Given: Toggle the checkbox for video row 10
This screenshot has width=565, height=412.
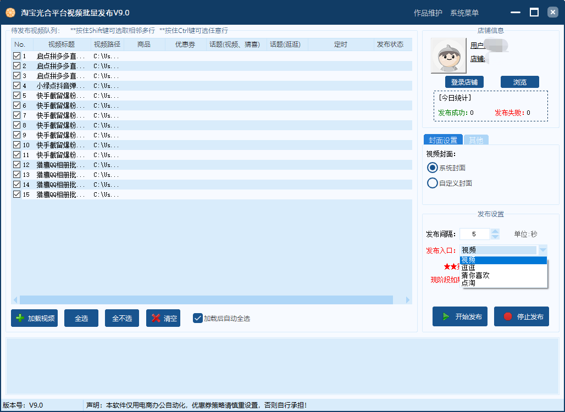Looking at the screenshot, I should [x=16, y=145].
